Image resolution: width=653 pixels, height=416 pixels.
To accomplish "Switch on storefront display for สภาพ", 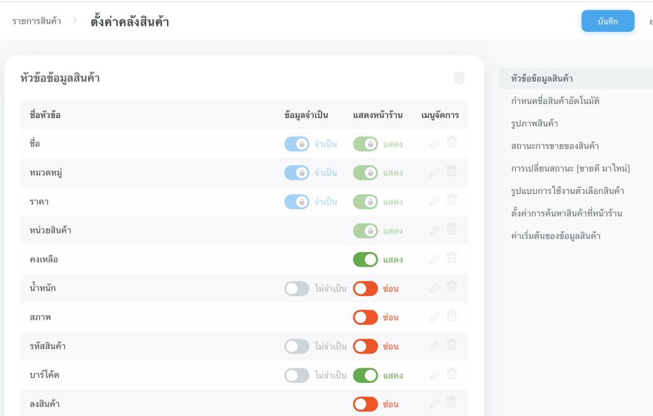I will 365,317.
